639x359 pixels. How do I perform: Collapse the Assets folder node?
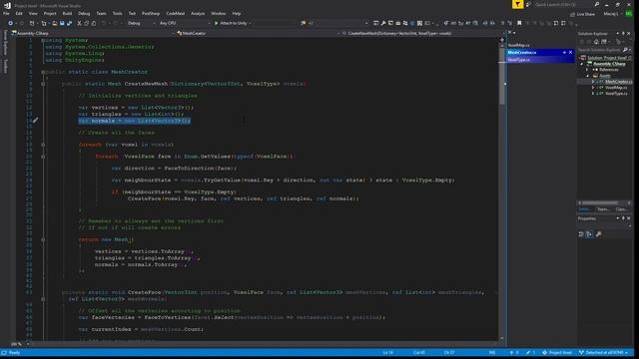pos(588,76)
